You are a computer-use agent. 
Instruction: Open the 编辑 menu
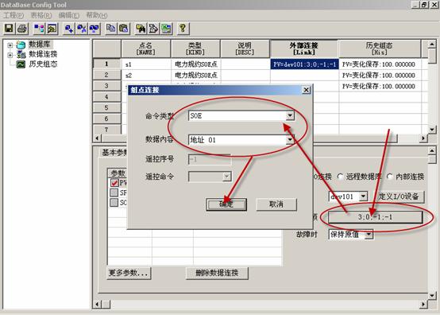pos(69,15)
